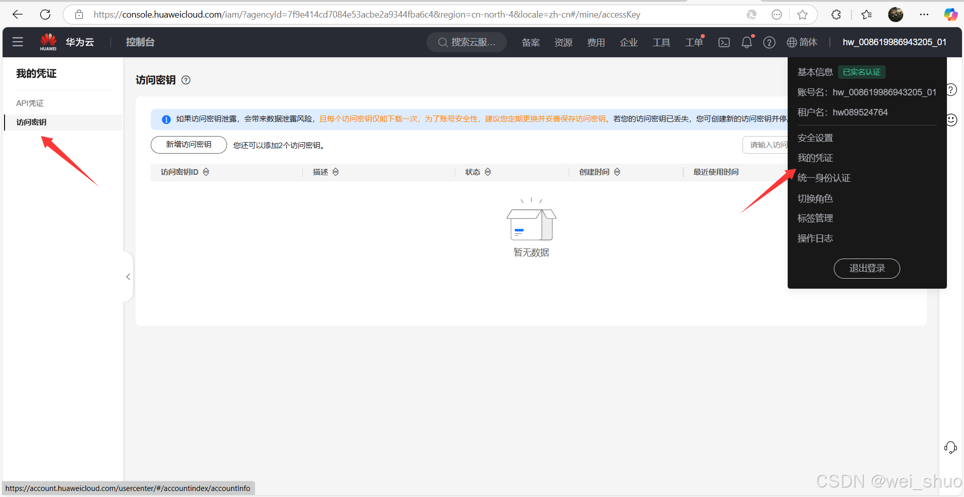Open API凭证 in the left sidebar
The width and height of the screenshot is (964, 497).
point(30,103)
